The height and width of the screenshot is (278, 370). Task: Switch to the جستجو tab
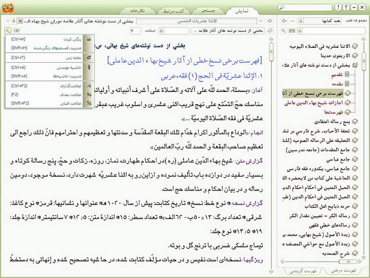pyautogui.click(x=208, y=11)
